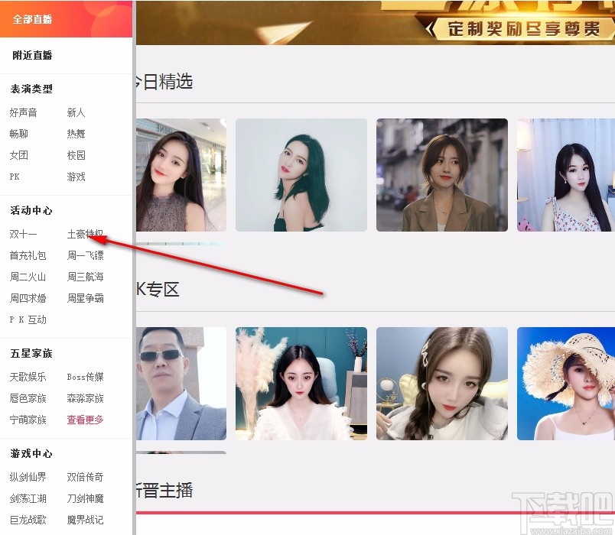Image resolution: width=615 pixels, height=535 pixels.
Task: Launch the 刀剑神魔 game
Action: click(x=85, y=498)
